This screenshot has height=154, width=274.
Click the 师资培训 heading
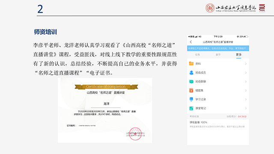pyautogui.click(x=45, y=32)
